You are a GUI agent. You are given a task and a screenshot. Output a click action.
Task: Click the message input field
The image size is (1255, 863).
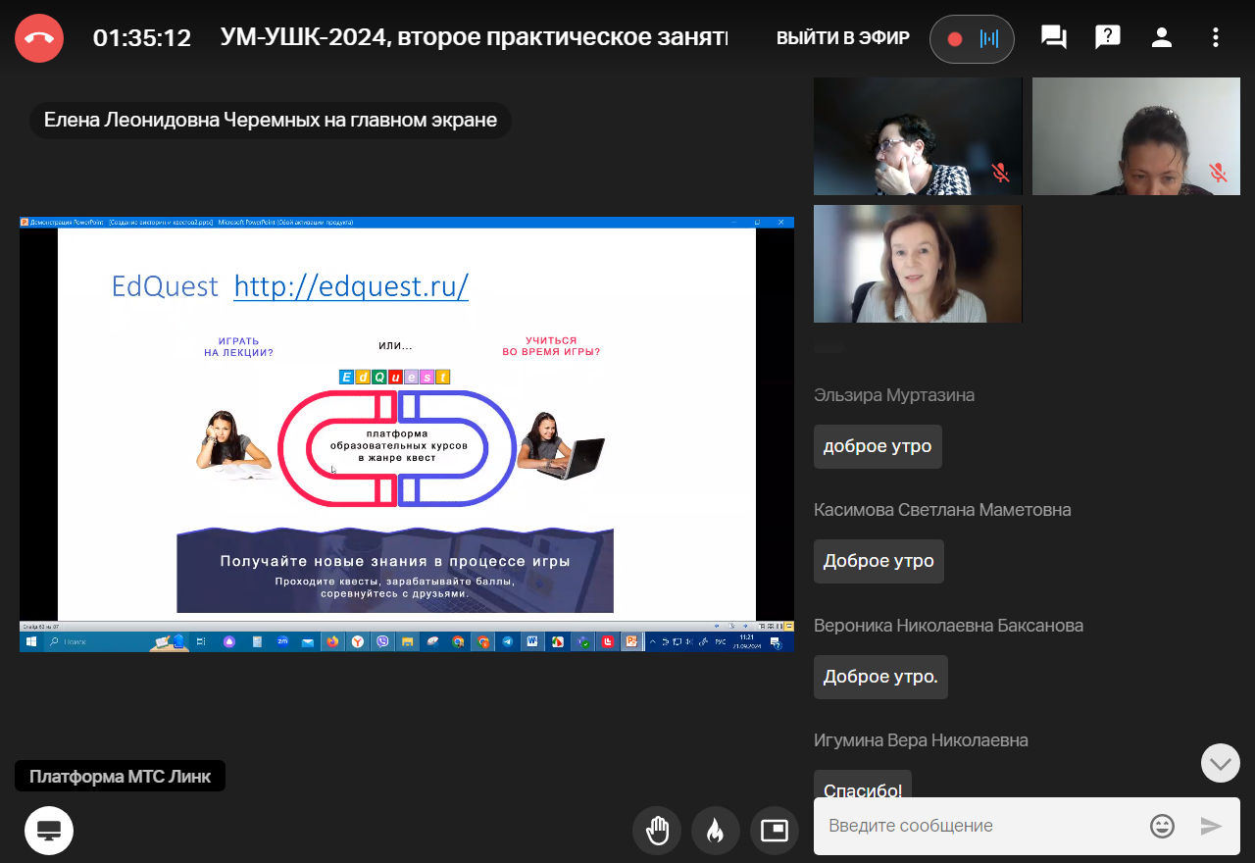click(x=980, y=826)
